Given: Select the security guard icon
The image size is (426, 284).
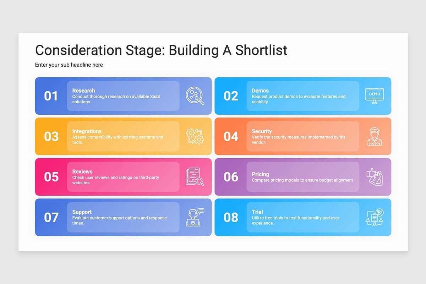Looking at the screenshot, I should click(375, 136).
